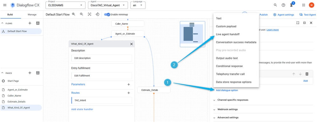Viewport: 317px width, 124px height.
Task: Click the help question mark icon
Action: tap(283, 5)
